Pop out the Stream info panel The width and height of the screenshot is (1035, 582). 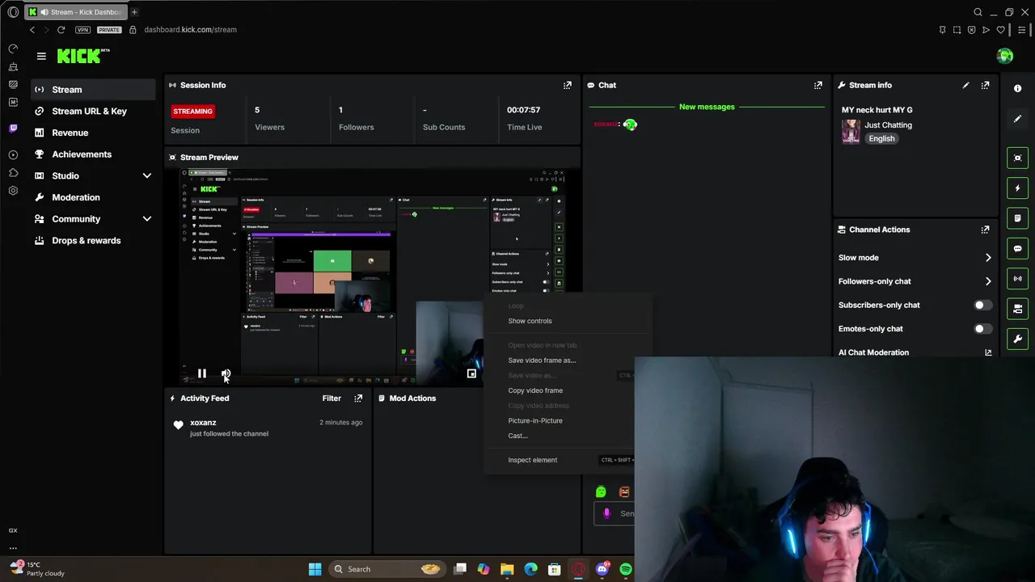(x=985, y=85)
